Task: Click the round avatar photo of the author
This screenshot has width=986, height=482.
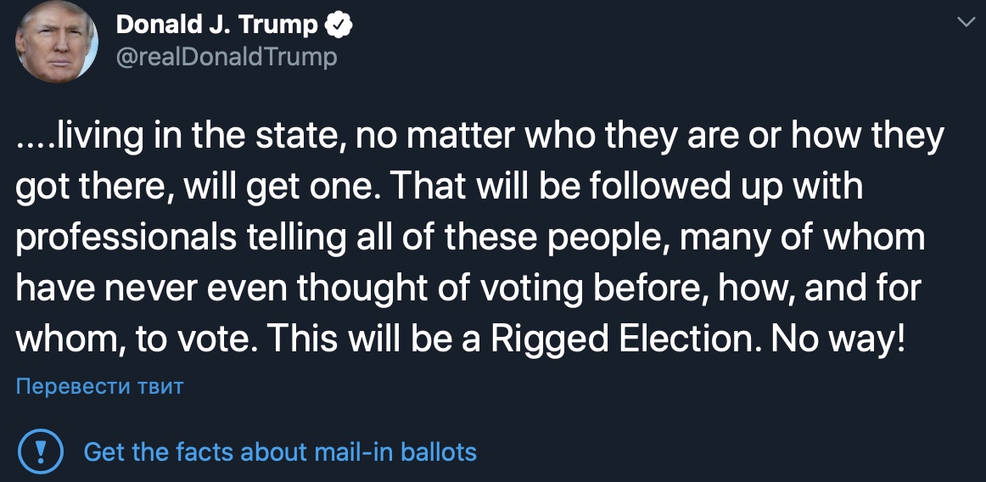Action: [57, 42]
